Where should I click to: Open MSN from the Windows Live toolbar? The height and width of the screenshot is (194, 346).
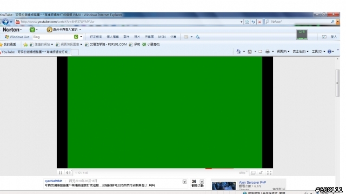(x=162, y=37)
